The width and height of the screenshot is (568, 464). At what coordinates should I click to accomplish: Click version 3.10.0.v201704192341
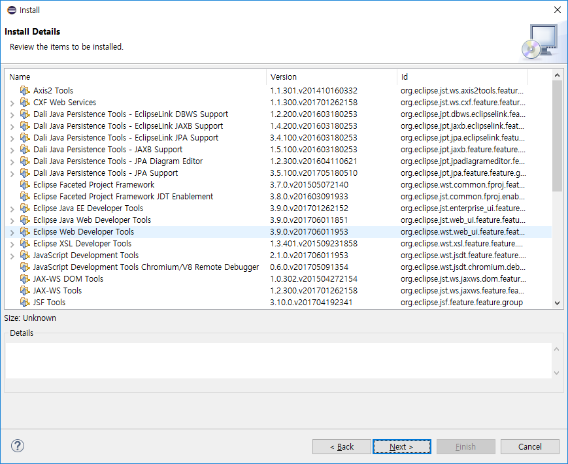[311, 303]
